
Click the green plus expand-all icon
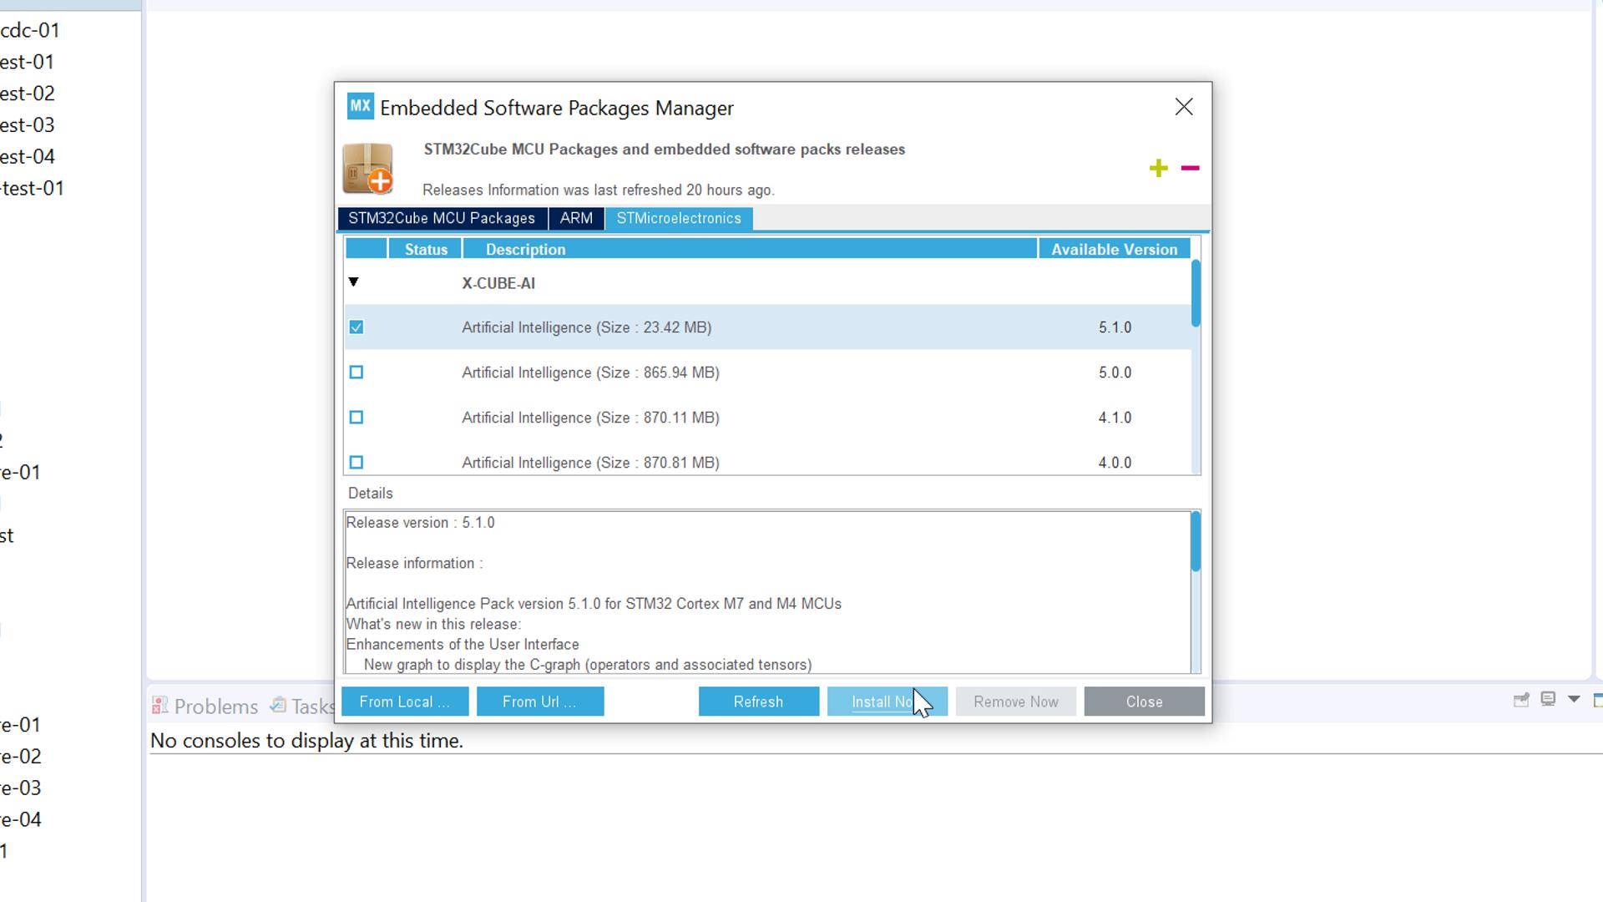(1158, 169)
